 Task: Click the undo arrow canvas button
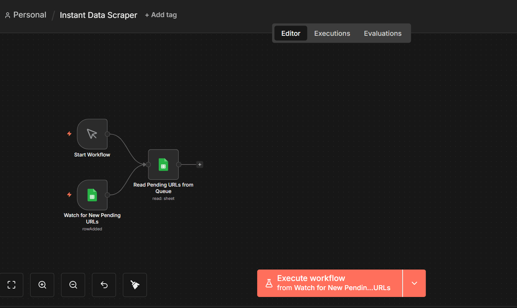click(104, 285)
